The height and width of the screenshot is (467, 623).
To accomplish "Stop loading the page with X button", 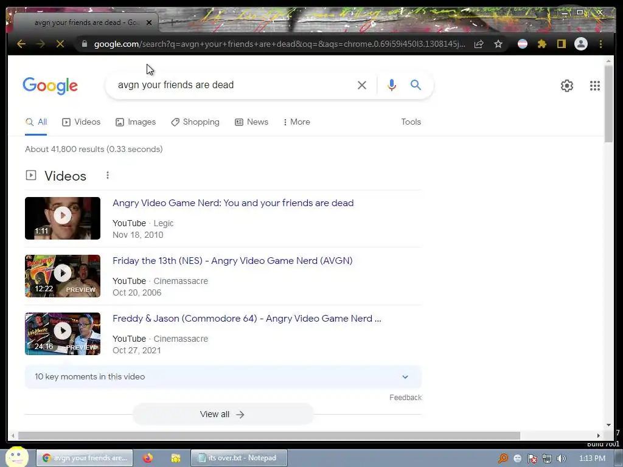I will [x=60, y=44].
